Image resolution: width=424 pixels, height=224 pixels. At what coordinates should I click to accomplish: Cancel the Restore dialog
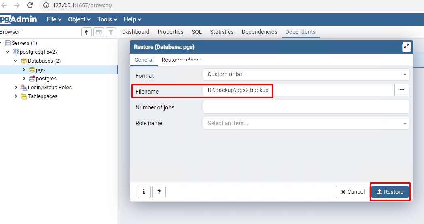coord(352,192)
